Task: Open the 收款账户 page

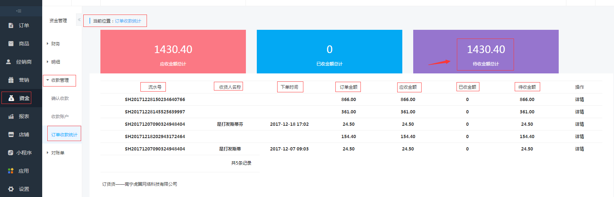Action: (60, 117)
